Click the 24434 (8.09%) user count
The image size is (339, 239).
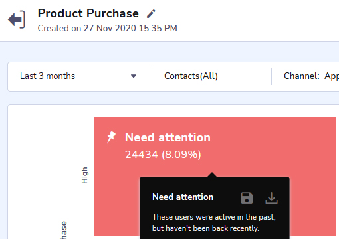pyautogui.click(x=163, y=155)
